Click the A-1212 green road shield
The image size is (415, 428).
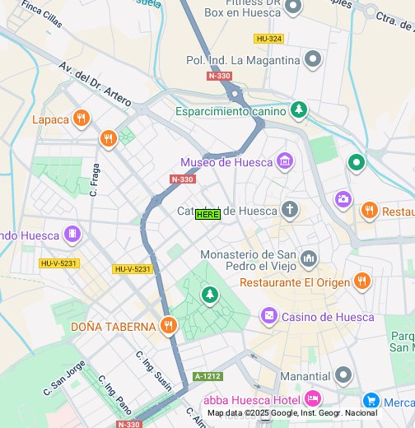pyautogui.click(x=207, y=376)
